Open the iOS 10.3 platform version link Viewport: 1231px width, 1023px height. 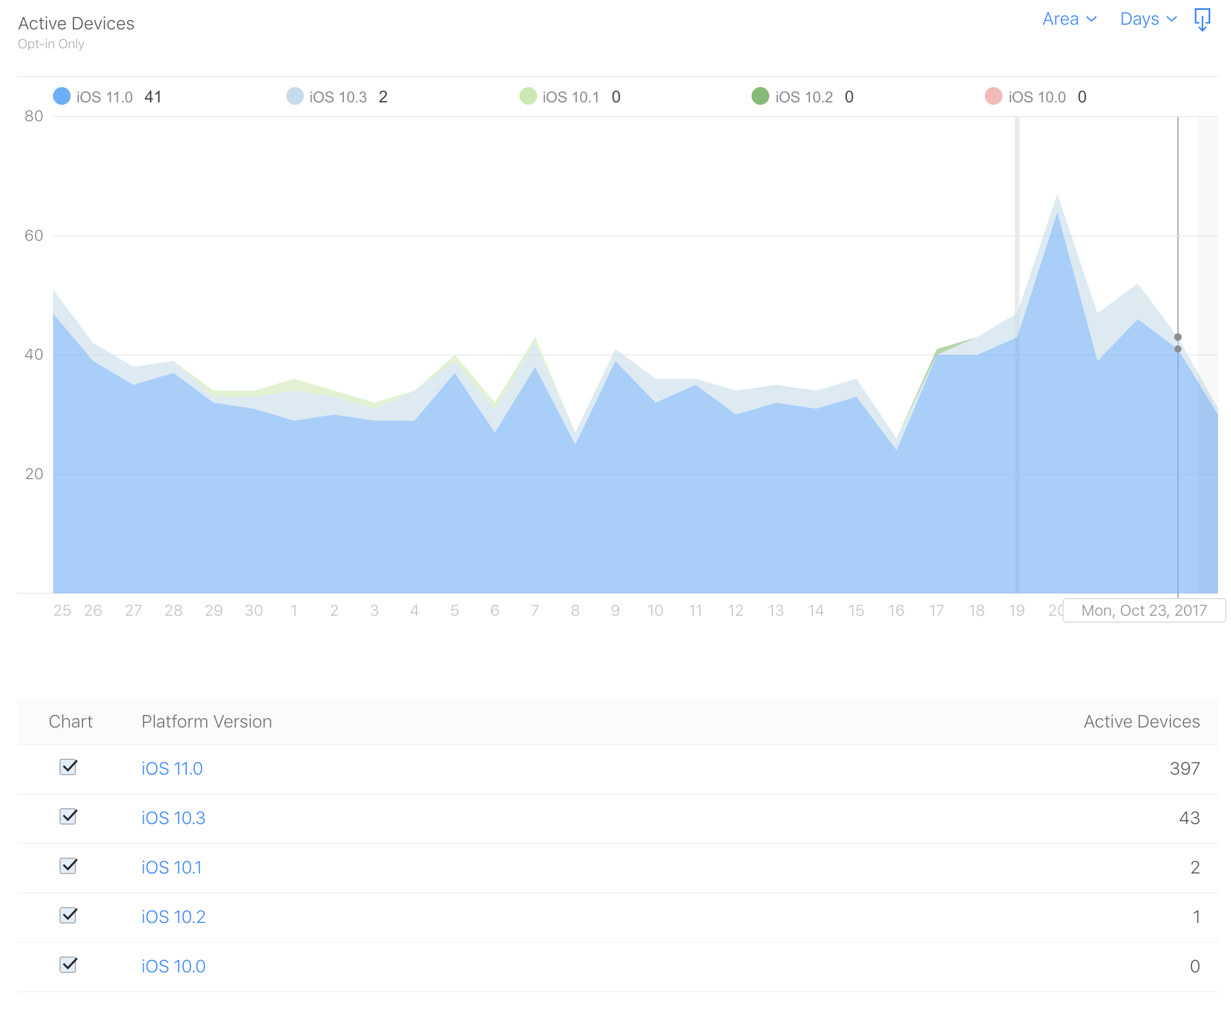tap(173, 818)
